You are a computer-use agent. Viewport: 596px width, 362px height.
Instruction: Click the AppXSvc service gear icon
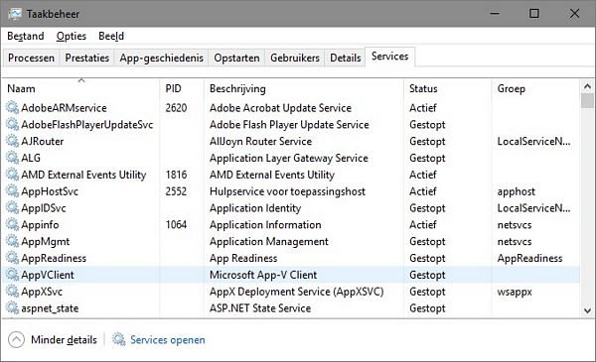13,292
